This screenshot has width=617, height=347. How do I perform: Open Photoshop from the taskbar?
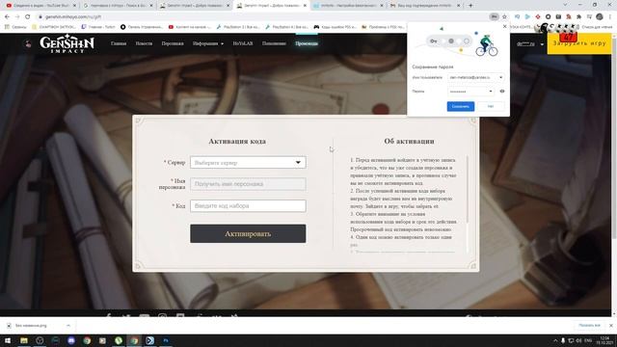pyautogui.click(x=166, y=340)
